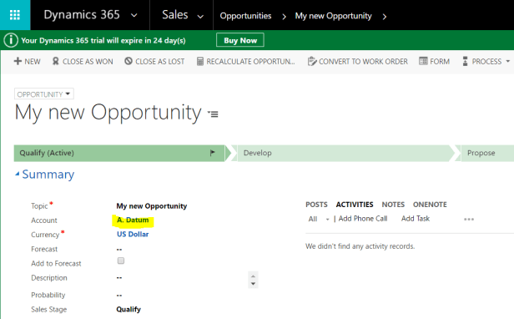Select My new Opportunity breadcrumb

[x=334, y=16]
